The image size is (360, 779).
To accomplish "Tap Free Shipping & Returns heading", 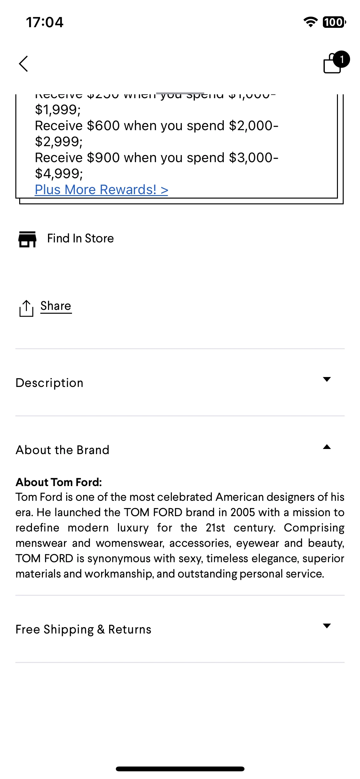I will [x=84, y=629].
